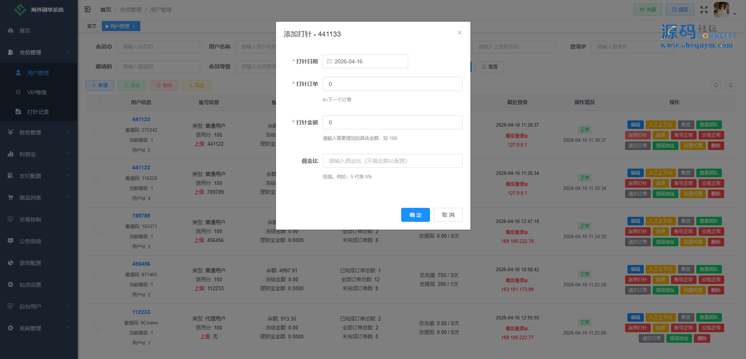Click the 首页 home icon in sidebar

coord(11,31)
